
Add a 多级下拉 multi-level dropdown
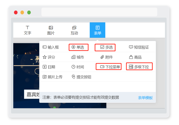click(139, 67)
